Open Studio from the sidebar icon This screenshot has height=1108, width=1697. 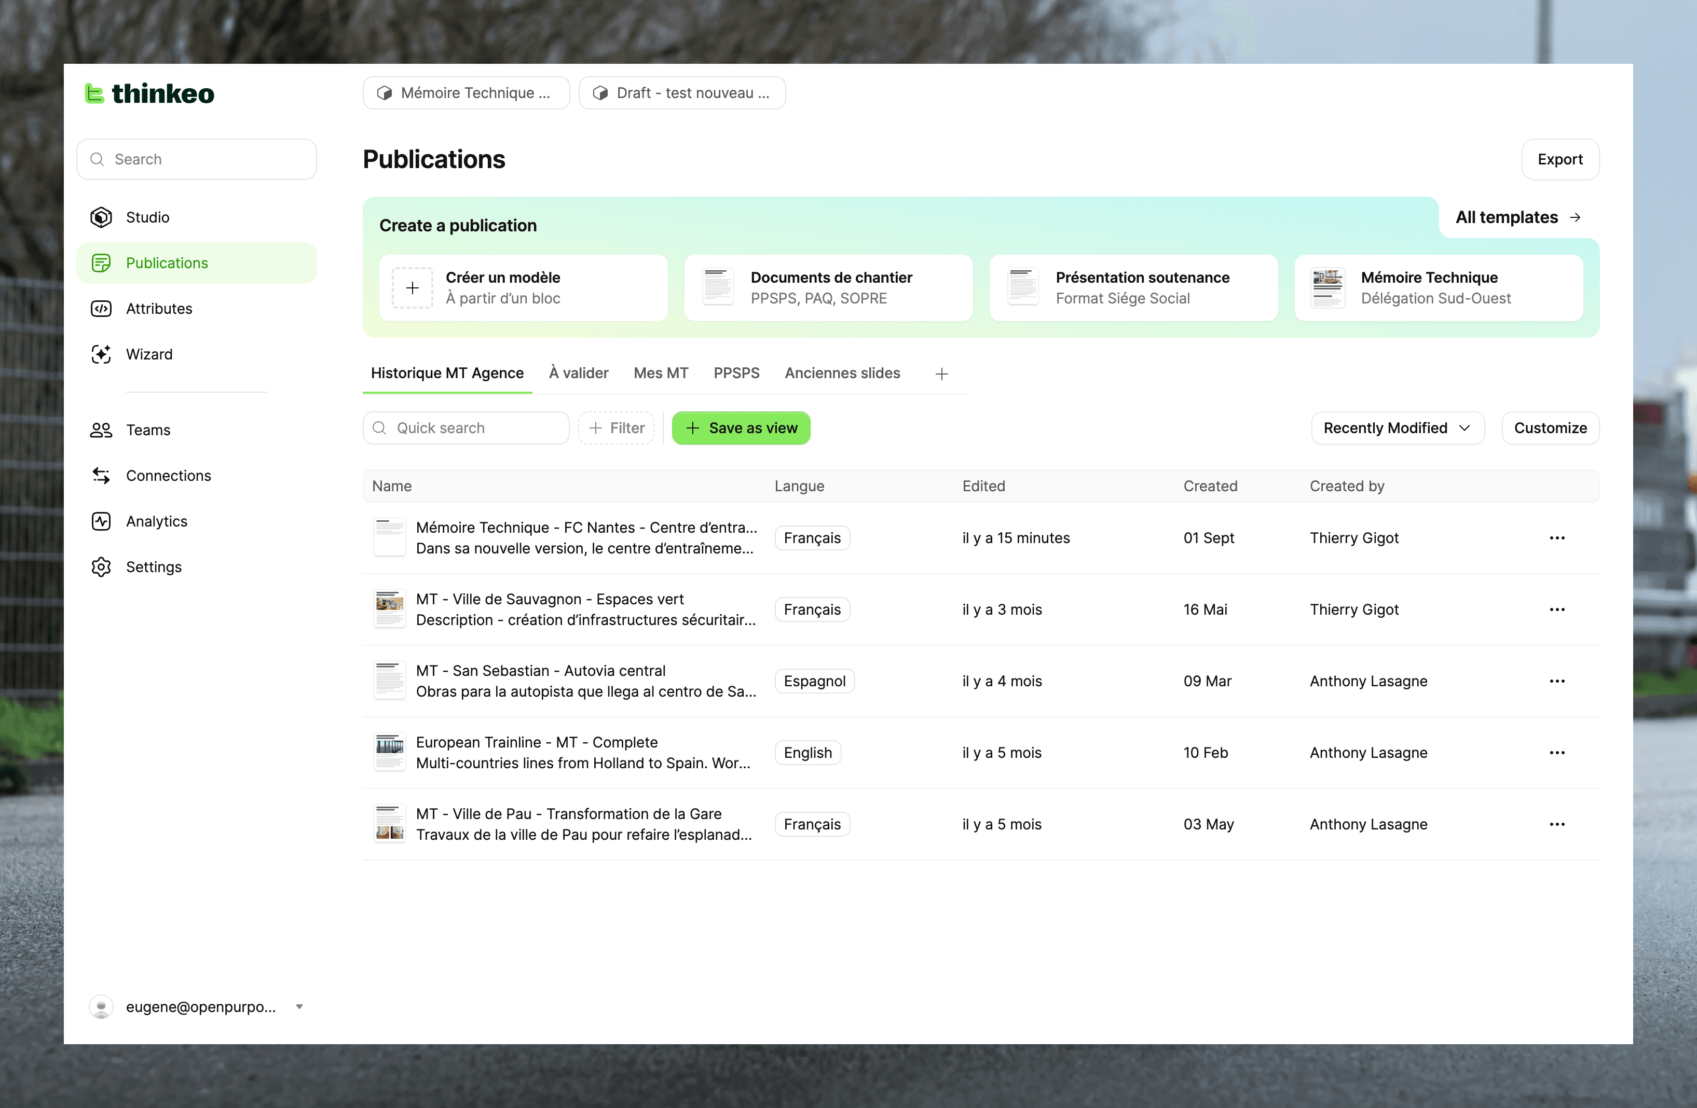101,217
